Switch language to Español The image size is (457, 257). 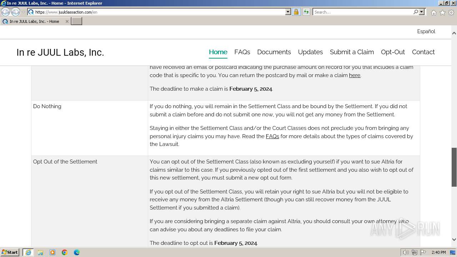pyautogui.click(x=426, y=31)
